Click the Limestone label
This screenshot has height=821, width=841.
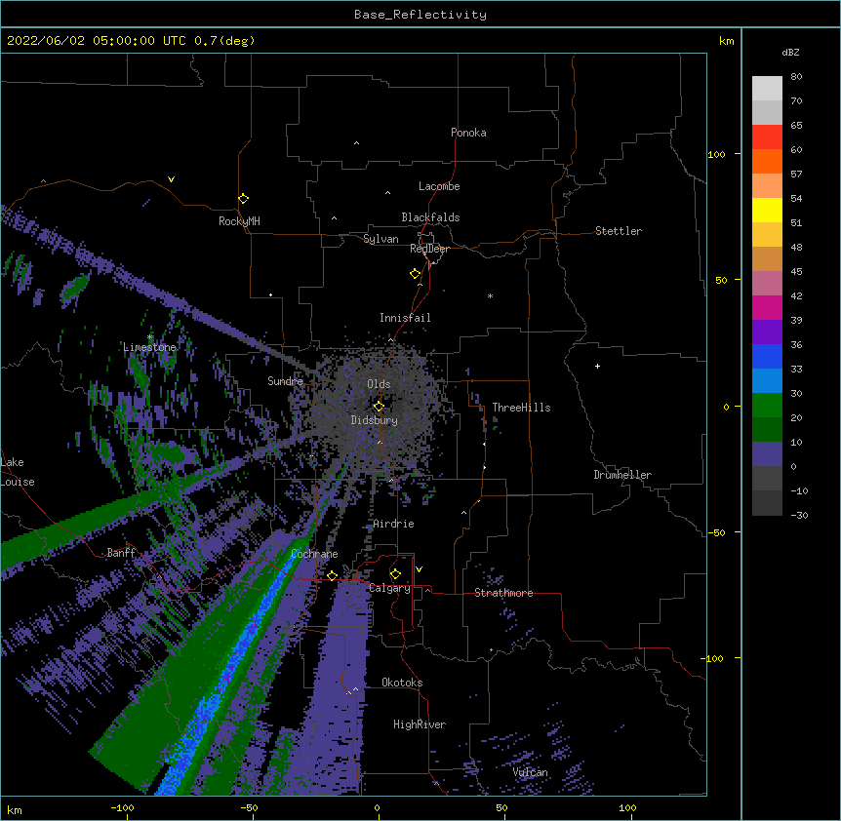(x=149, y=347)
